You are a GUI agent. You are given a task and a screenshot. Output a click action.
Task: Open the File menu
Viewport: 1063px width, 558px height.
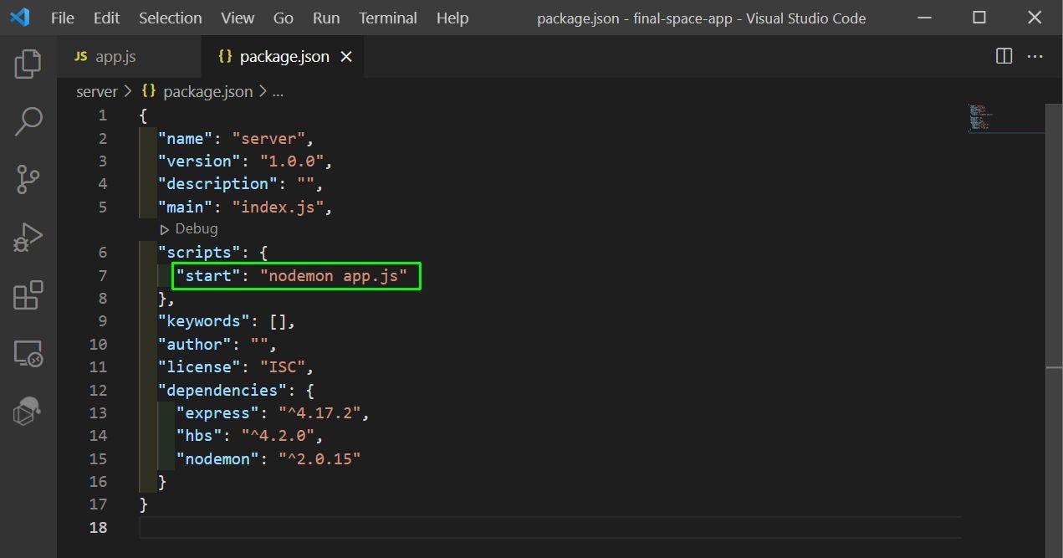click(x=63, y=18)
